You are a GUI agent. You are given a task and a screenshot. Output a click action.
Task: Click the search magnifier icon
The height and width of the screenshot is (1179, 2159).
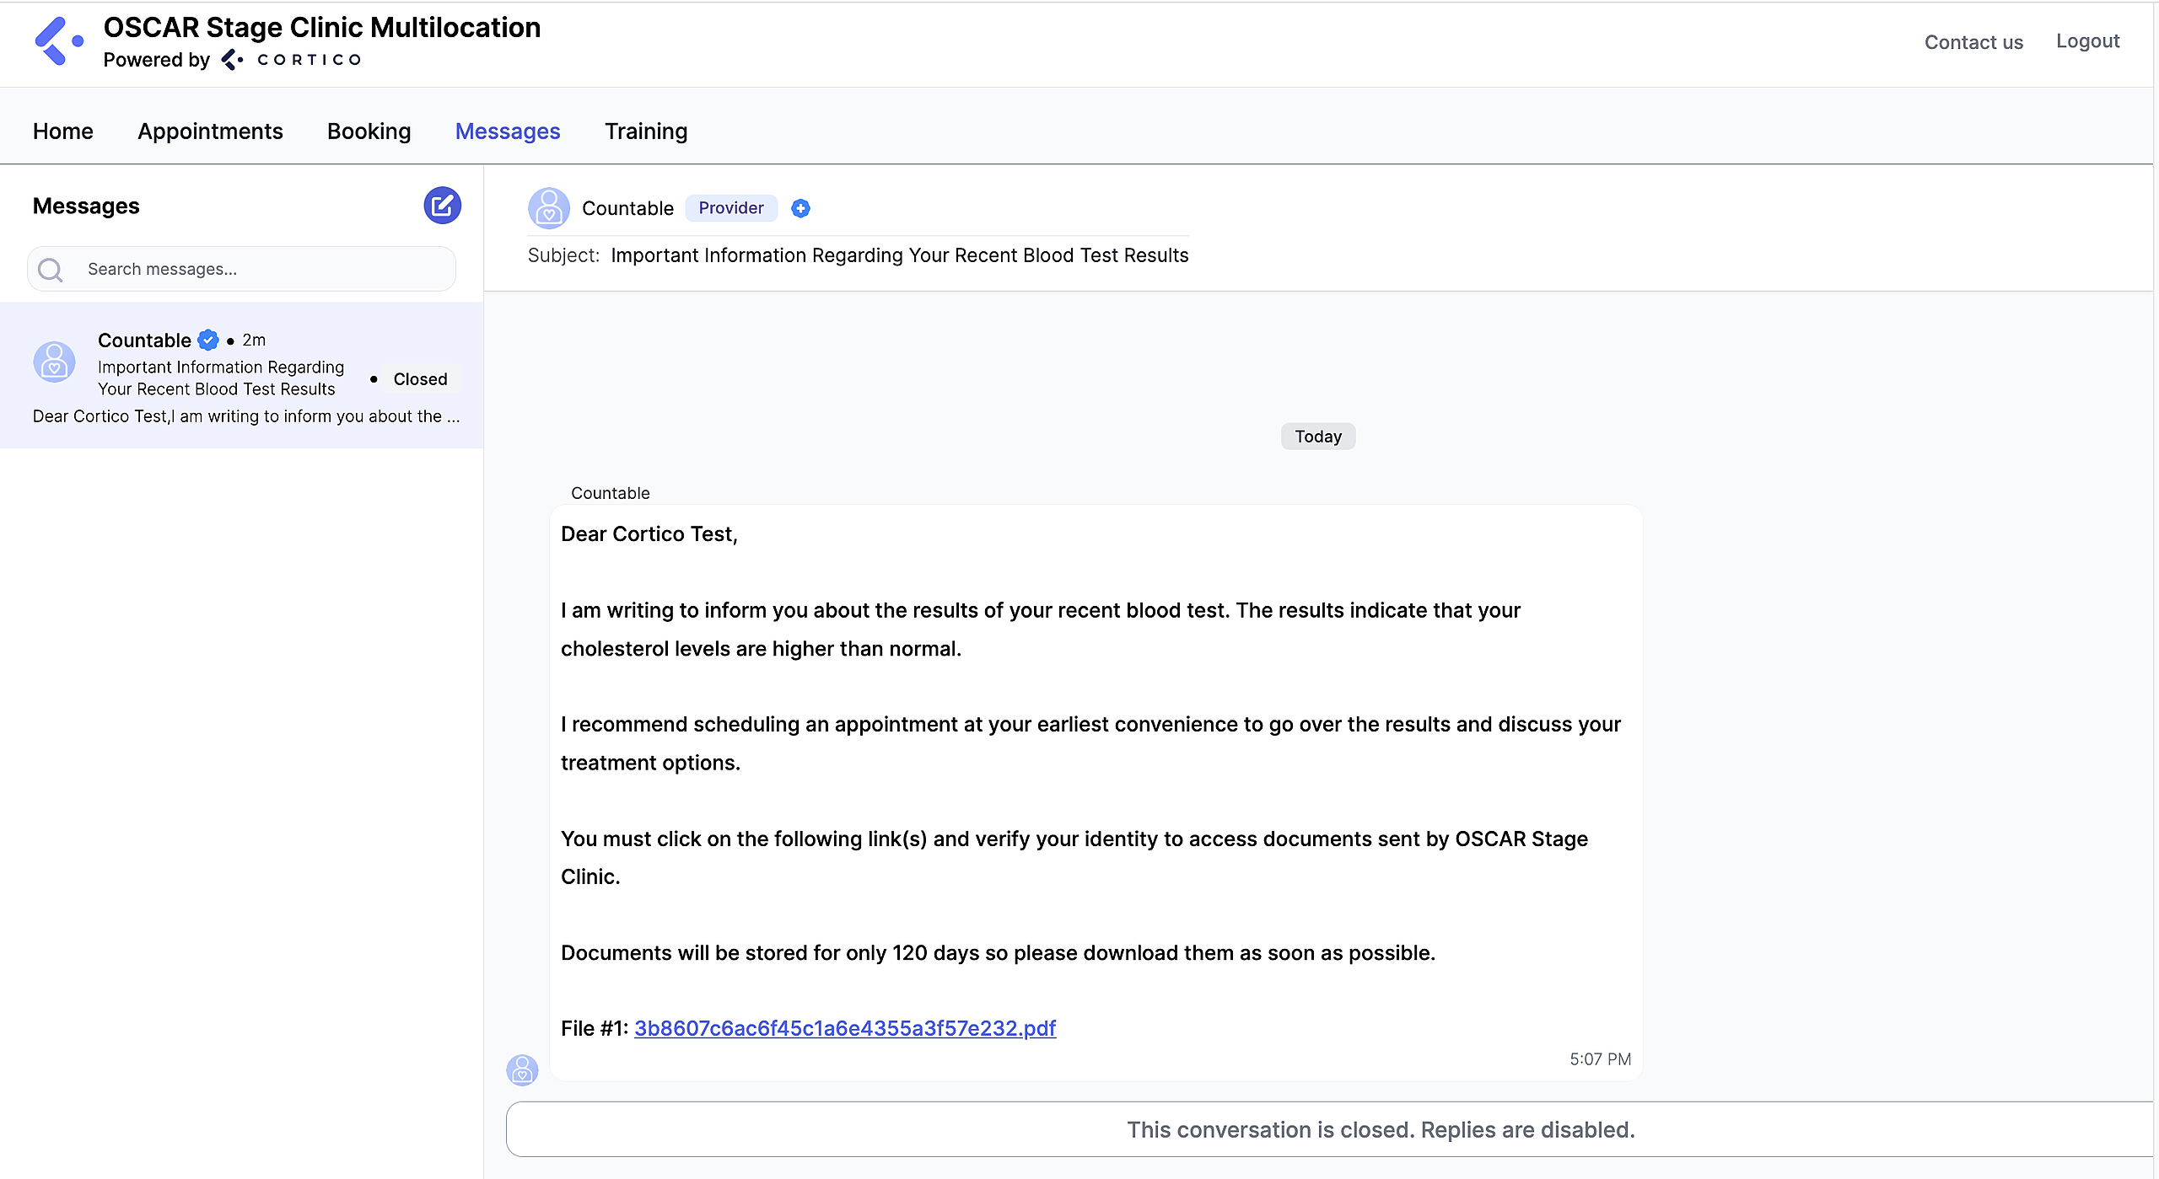51,270
